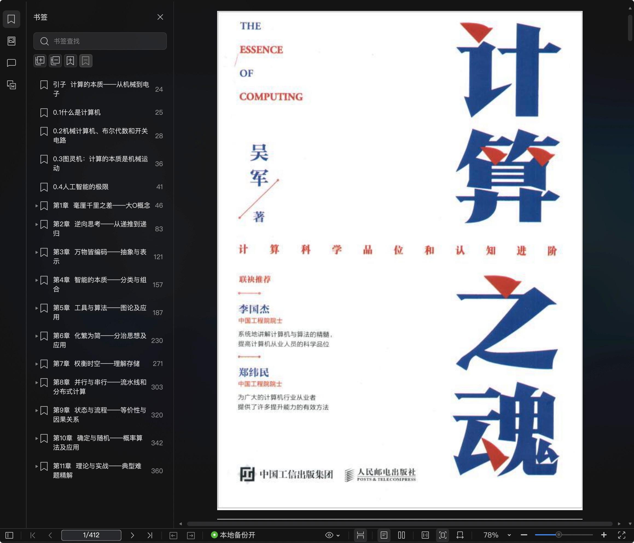Go to previous page arrow
Screen dimensions: 634x543
tap(51, 535)
